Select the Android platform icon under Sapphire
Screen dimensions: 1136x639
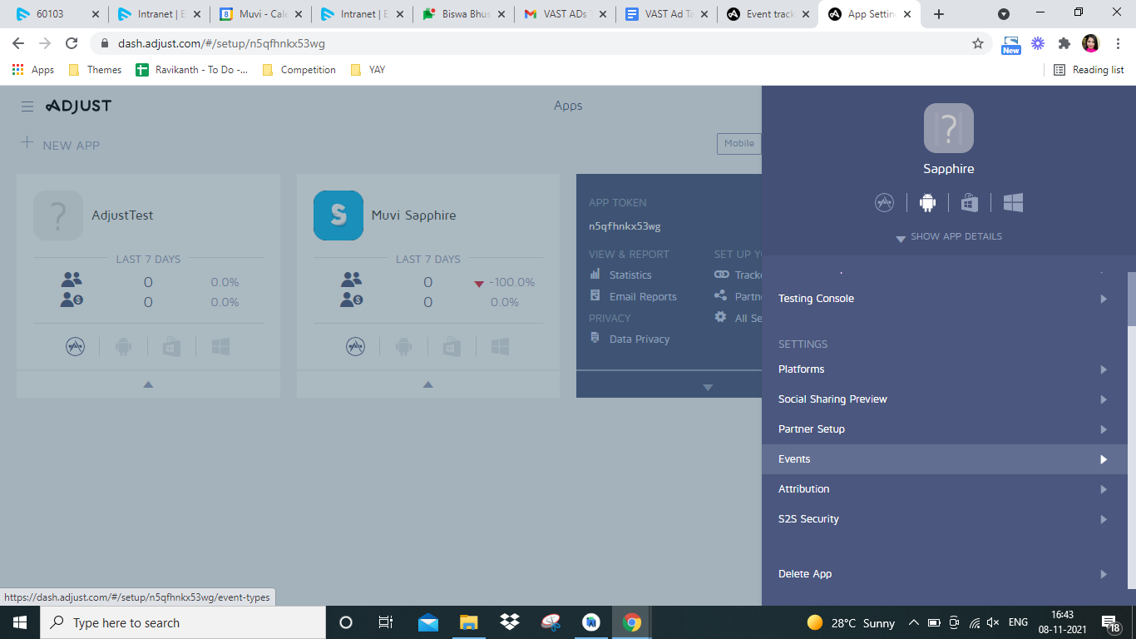927,202
